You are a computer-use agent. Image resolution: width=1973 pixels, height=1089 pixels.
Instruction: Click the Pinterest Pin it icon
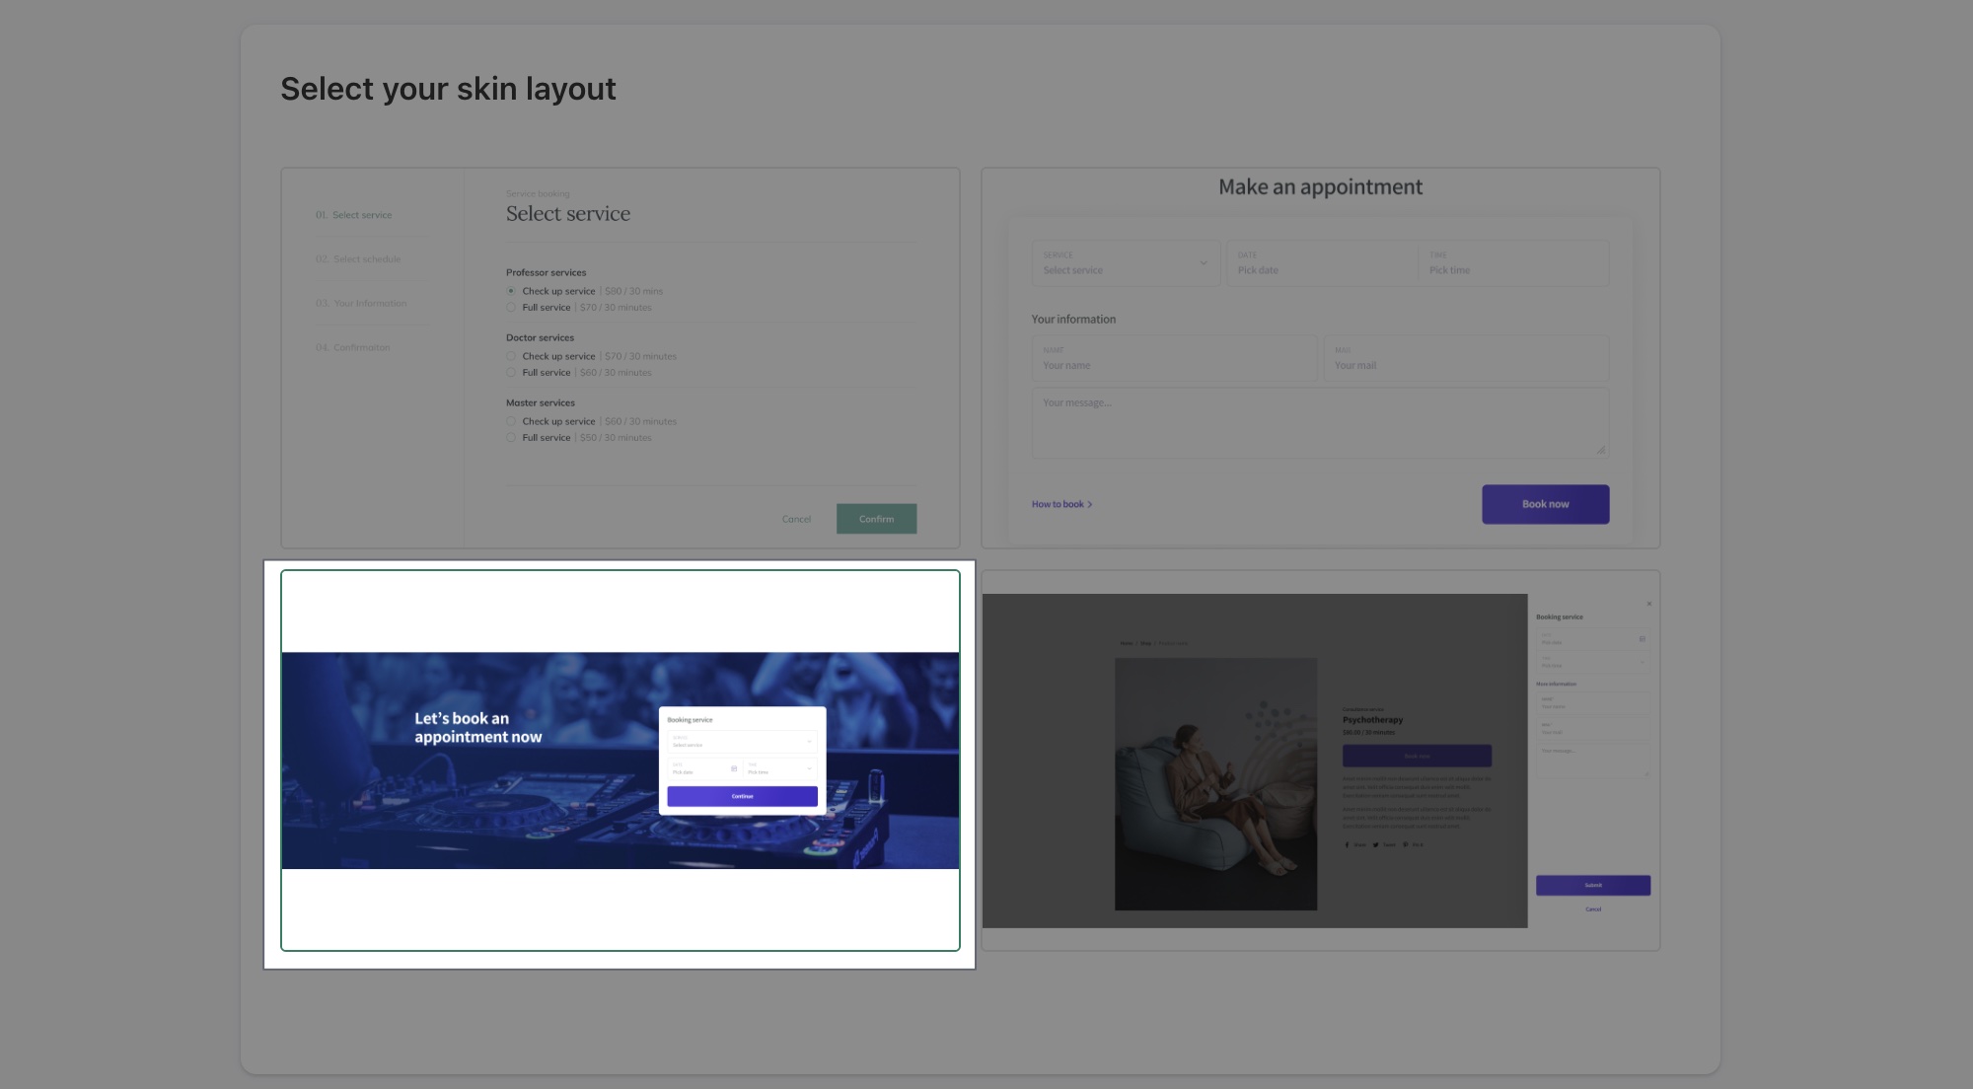coord(1405,845)
